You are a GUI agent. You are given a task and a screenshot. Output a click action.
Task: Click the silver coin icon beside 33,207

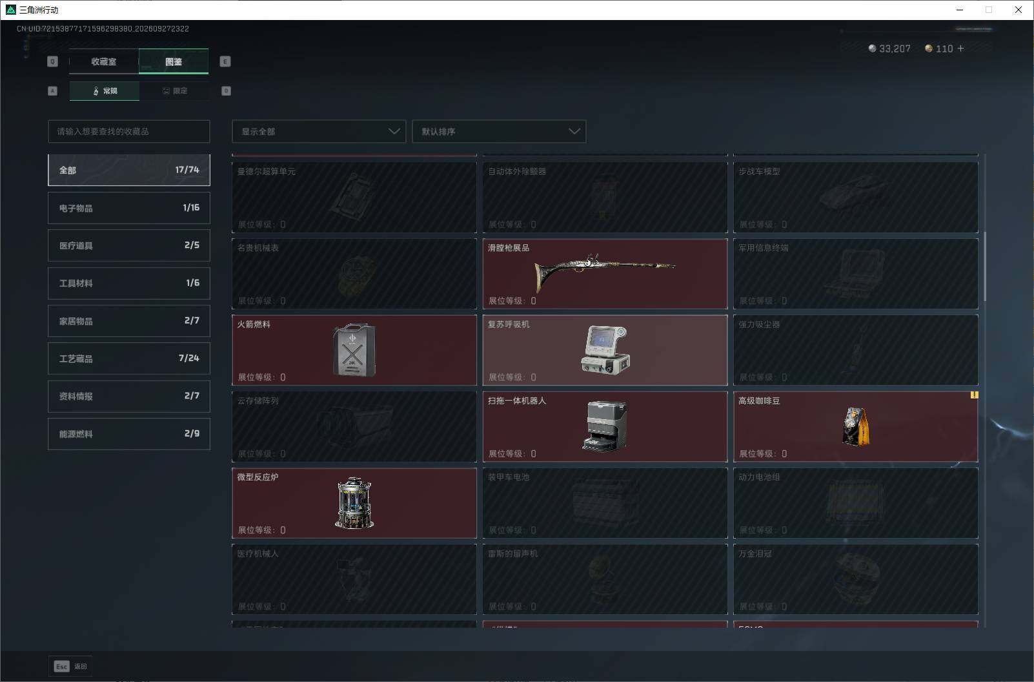point(873,48)
